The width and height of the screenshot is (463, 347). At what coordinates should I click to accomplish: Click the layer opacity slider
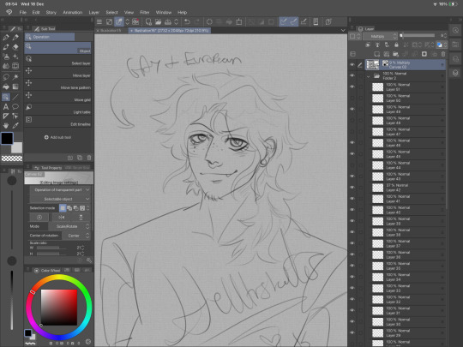point(418,36)
